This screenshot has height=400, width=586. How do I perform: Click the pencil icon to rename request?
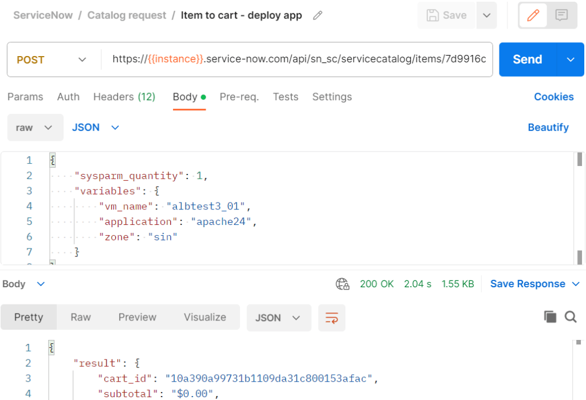tap(317, 15)
